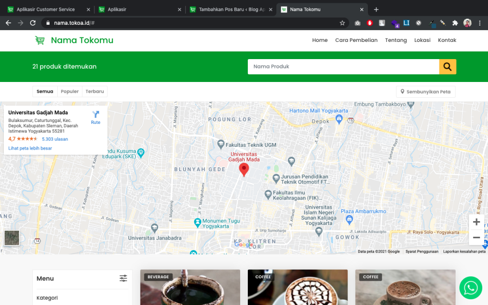Viewport: 488px width, 305px height.
Task: Open the Google Lens-style camera icon in Chrome toolbar
Action: (x=357, y=22)
